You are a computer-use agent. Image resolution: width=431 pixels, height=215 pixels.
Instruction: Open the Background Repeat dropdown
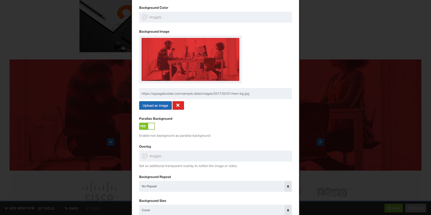click(x=215, y=186)
